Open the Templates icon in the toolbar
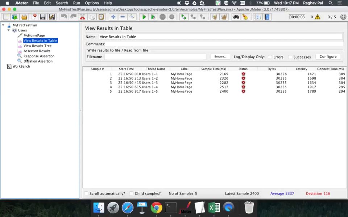Viewport: 348px width, 217px height. (x=15, y=17)
